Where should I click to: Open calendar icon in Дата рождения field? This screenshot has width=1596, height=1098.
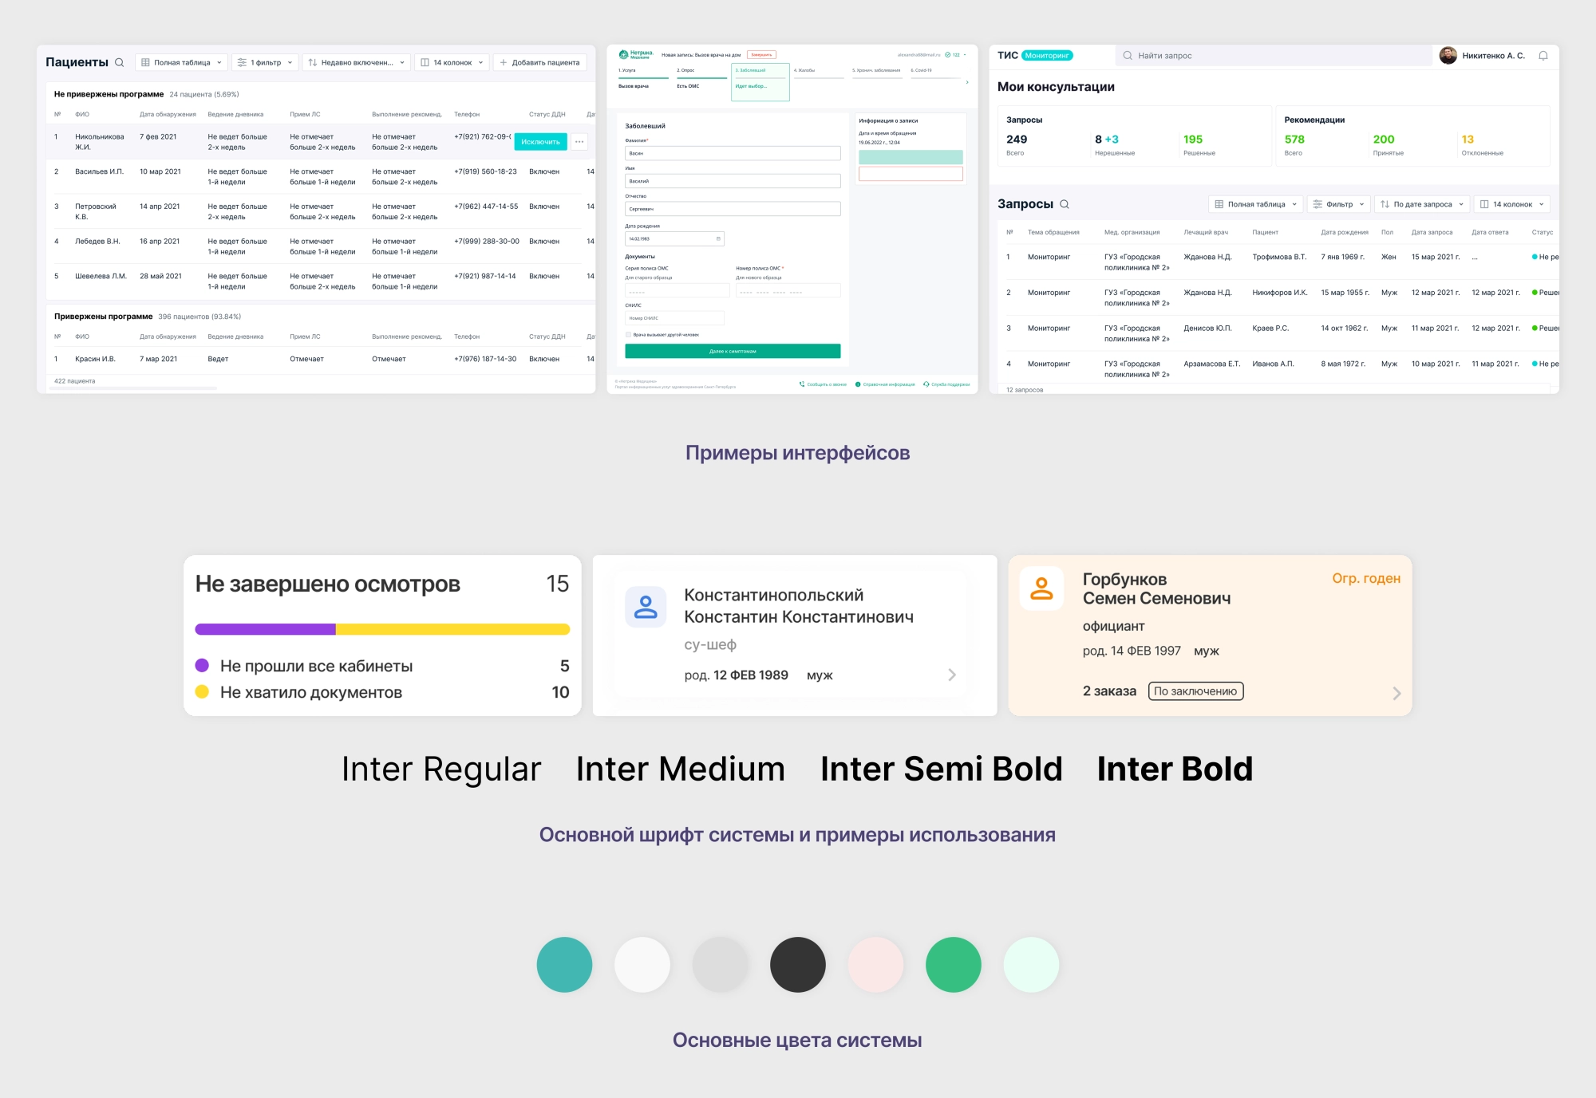tap(718, 238)
